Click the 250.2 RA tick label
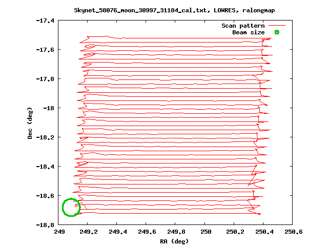The height and width of the screenshot is (246, 328). 235,232
